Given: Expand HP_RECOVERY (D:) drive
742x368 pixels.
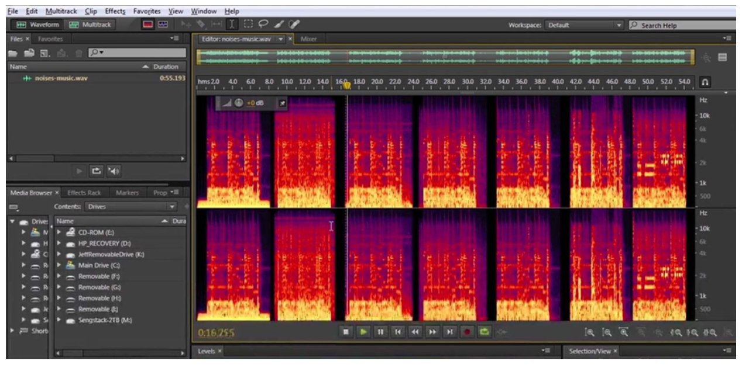Looking at the screenshot, I should click(59, 243).
